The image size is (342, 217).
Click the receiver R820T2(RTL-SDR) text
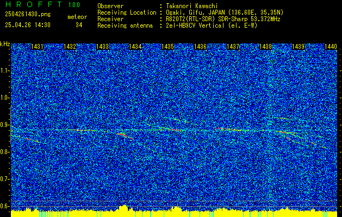(191, 19)
